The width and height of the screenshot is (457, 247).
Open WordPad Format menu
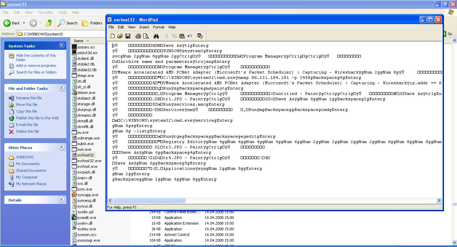tap(159, 27)
